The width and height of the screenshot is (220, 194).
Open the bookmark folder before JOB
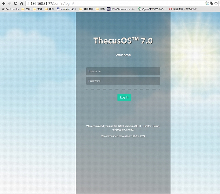click(86, 9)
